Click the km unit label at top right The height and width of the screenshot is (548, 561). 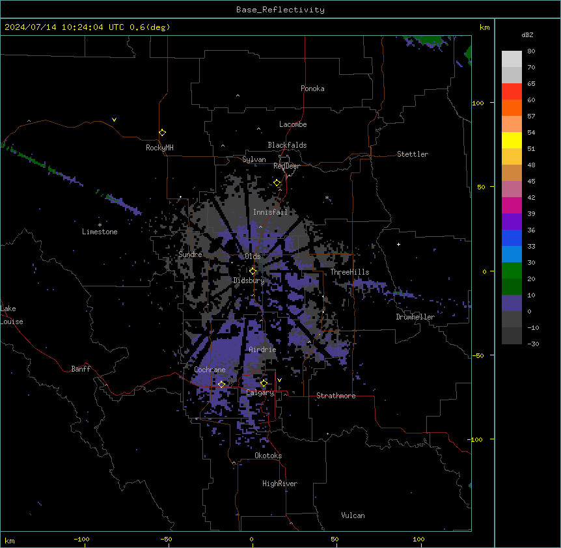[484, 27]
